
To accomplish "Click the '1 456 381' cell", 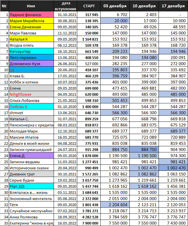I will click(173, 186).
